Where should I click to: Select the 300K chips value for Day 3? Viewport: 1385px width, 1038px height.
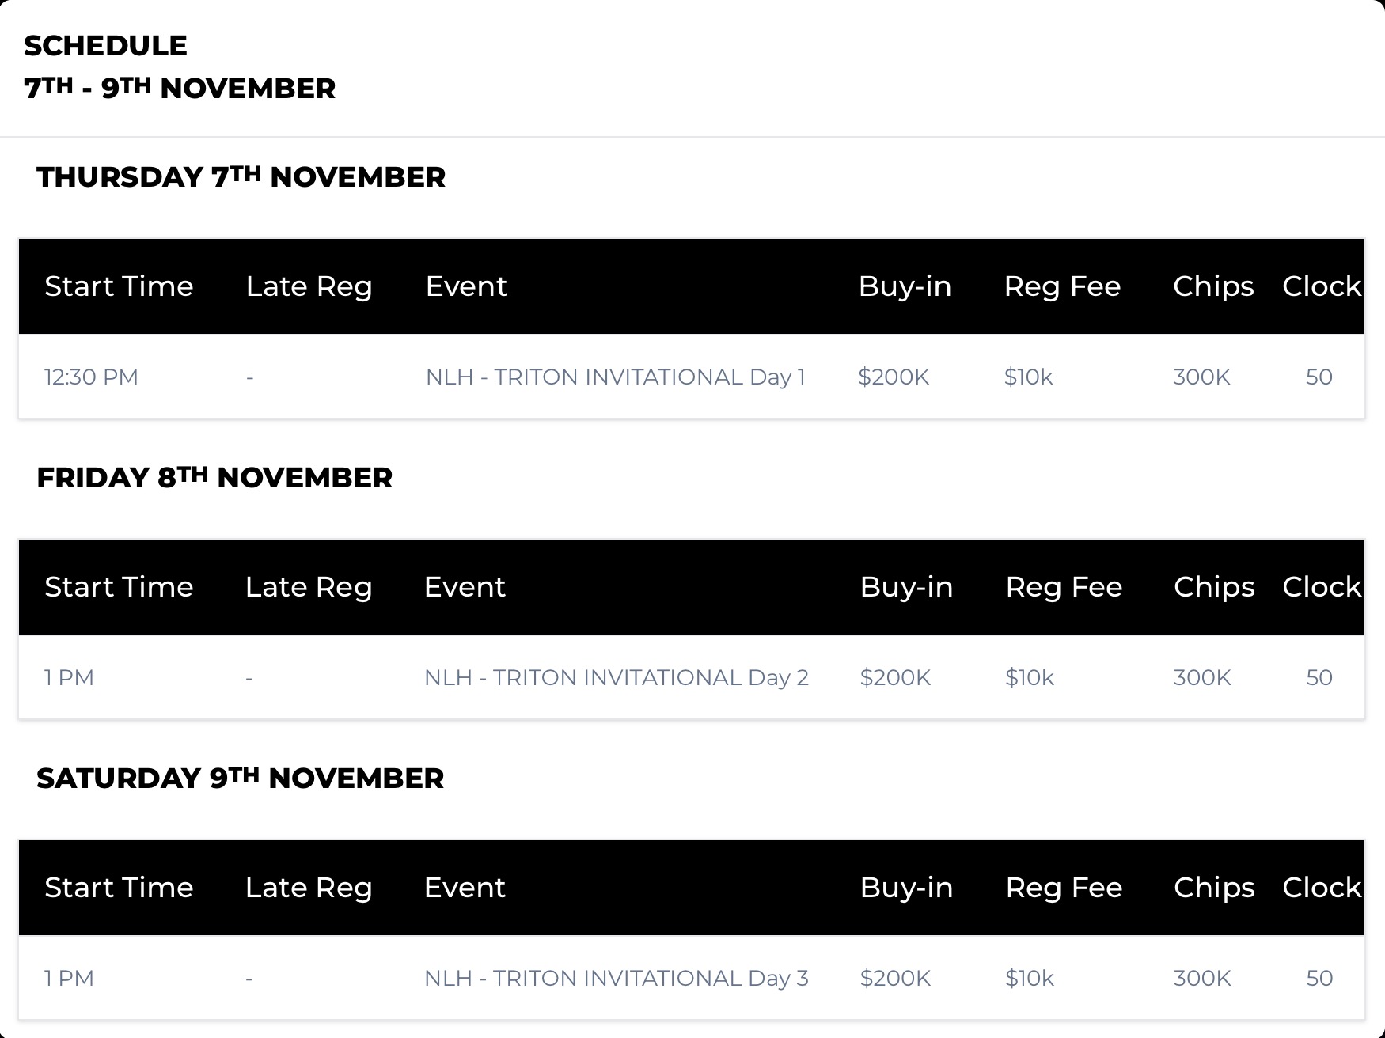pyautogui.click(x=1202, y=978)
